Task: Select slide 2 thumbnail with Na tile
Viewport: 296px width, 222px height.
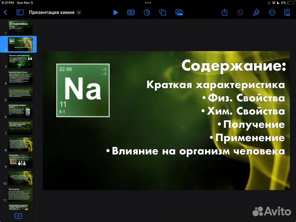Action: click(21, 44)
